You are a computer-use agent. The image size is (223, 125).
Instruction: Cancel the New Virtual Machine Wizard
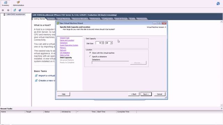pyautogui.click(x=160, y=94)
